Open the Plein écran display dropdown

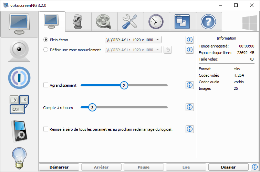coord(133,40)
